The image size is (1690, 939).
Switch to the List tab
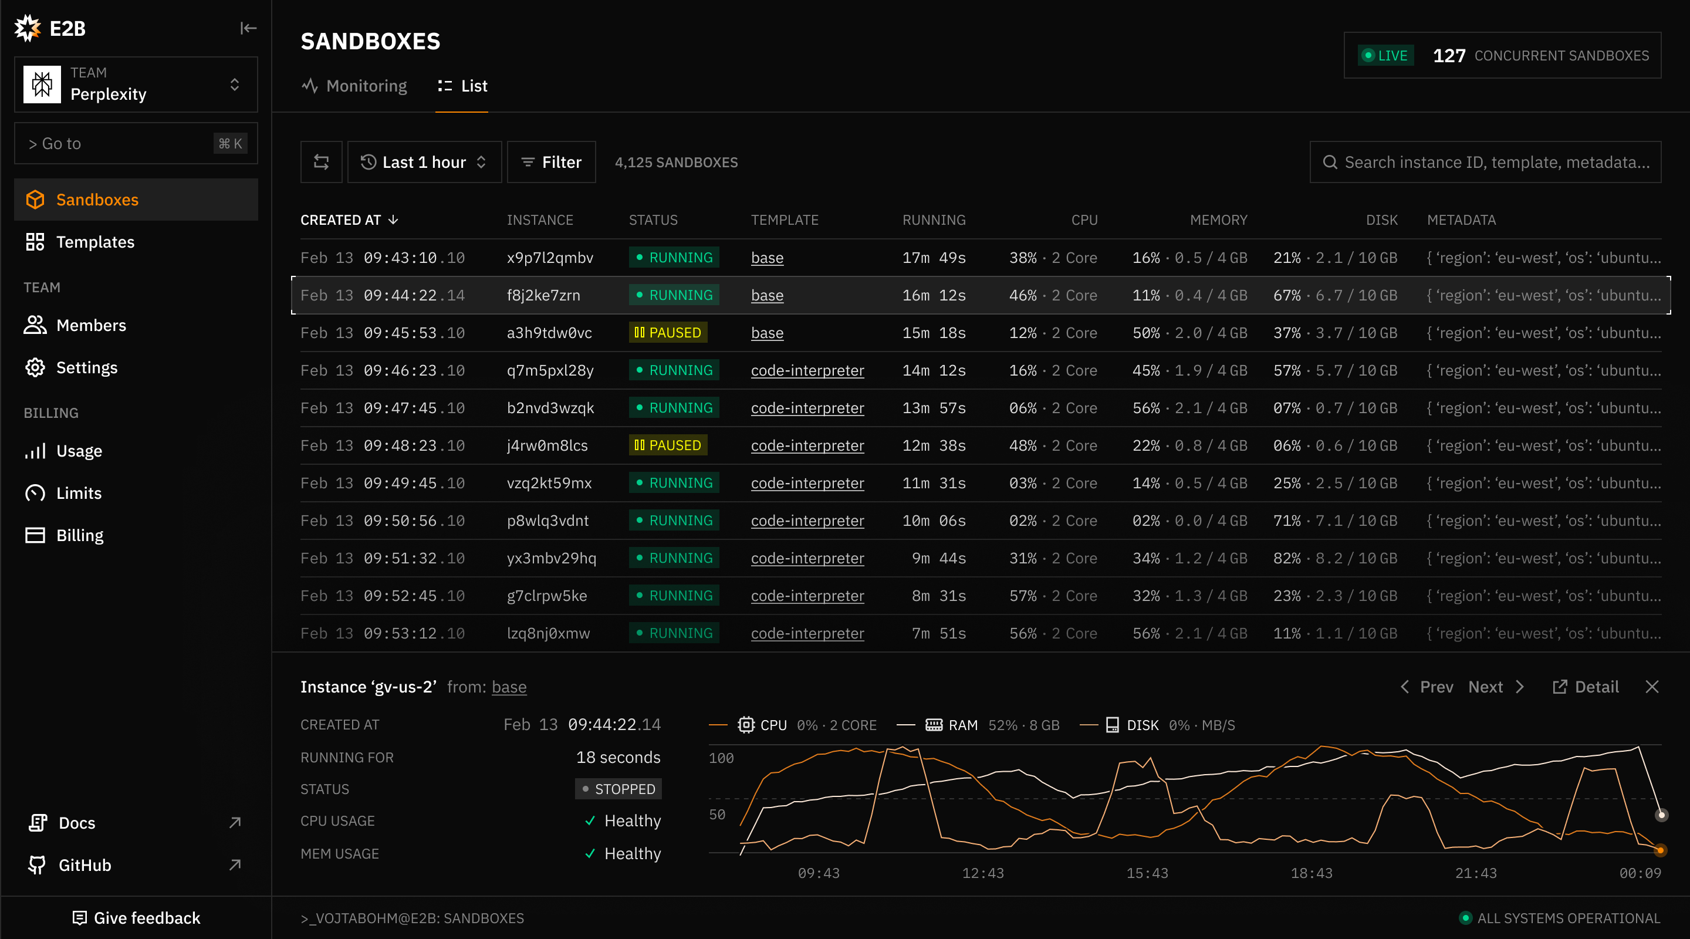(462, 85)
